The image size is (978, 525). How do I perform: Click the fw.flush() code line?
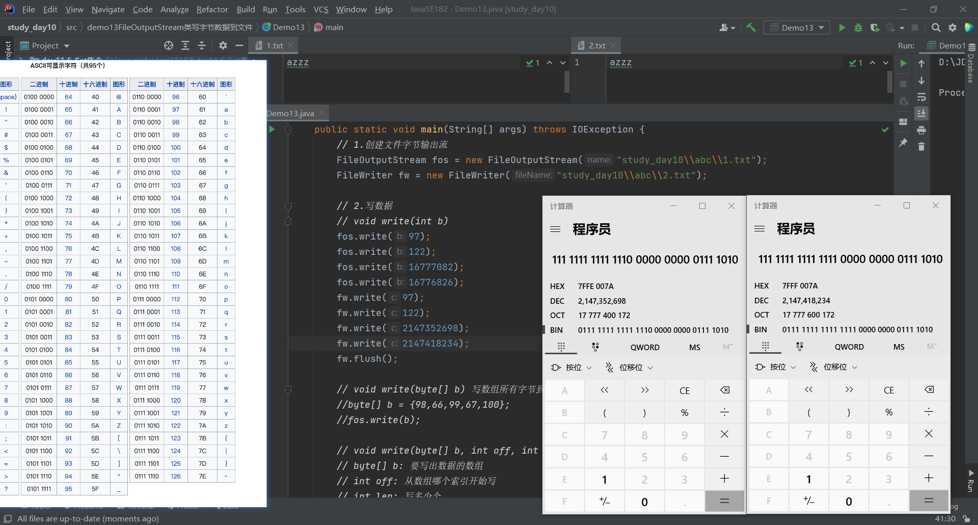[367, 359]
